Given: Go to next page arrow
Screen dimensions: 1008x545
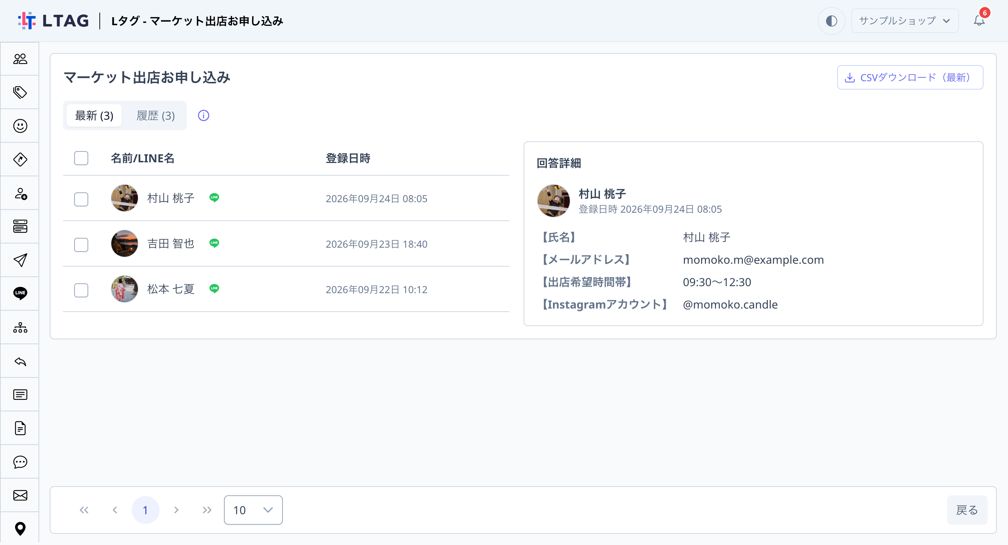Looking at the screenshot, I should click(176, 510).
